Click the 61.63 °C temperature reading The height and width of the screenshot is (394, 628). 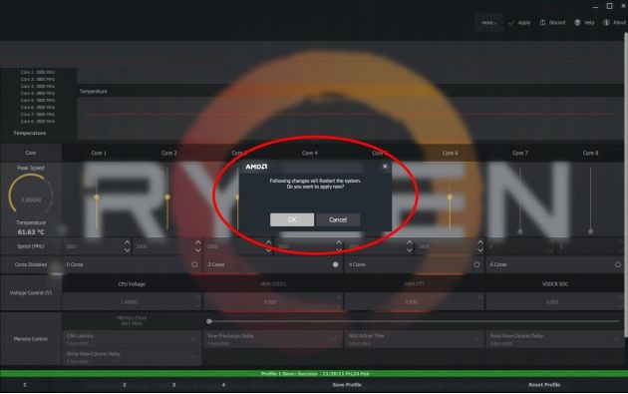pos(31,231)
